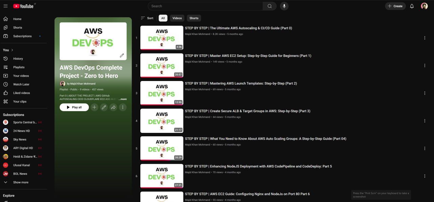The width and height of the screenshot is (434, 202).
Task: Open the Mastering AWS Launch Templates title
Action: [241, 83]
